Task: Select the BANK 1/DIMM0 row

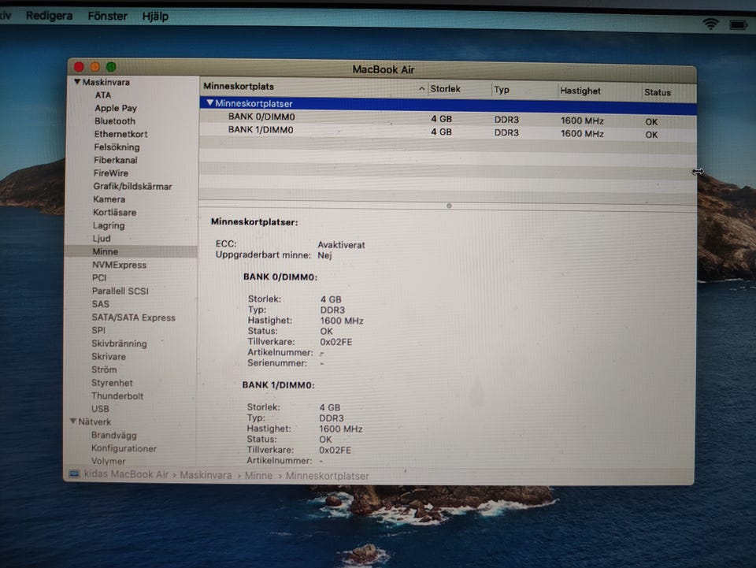Action: [261, 130]
